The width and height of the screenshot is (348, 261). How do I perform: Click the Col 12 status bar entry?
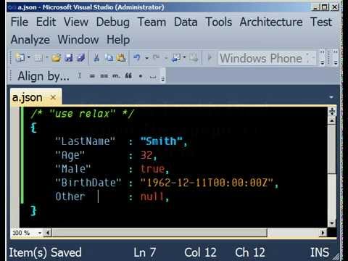(x=200, y=252)
